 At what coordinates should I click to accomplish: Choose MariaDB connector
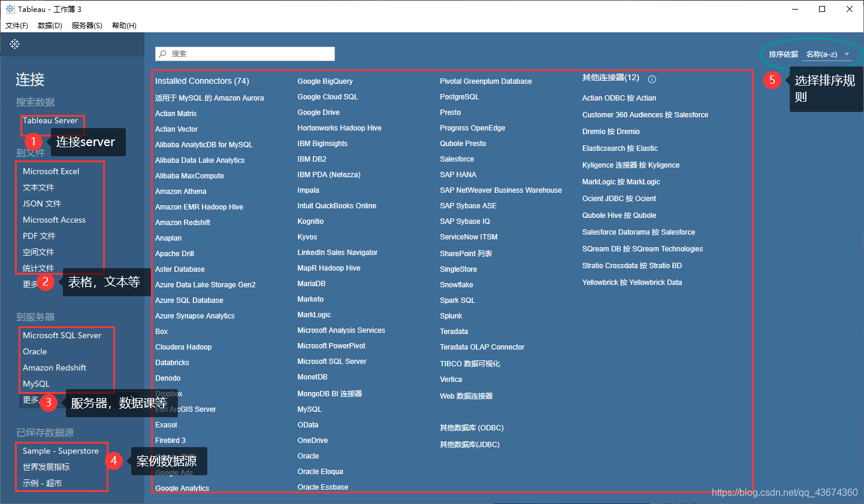[312, 284]
